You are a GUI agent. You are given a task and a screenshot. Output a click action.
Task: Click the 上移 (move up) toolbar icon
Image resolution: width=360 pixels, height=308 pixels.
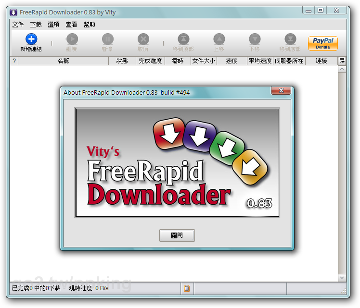pyautogui.click(x=219, y=39)
